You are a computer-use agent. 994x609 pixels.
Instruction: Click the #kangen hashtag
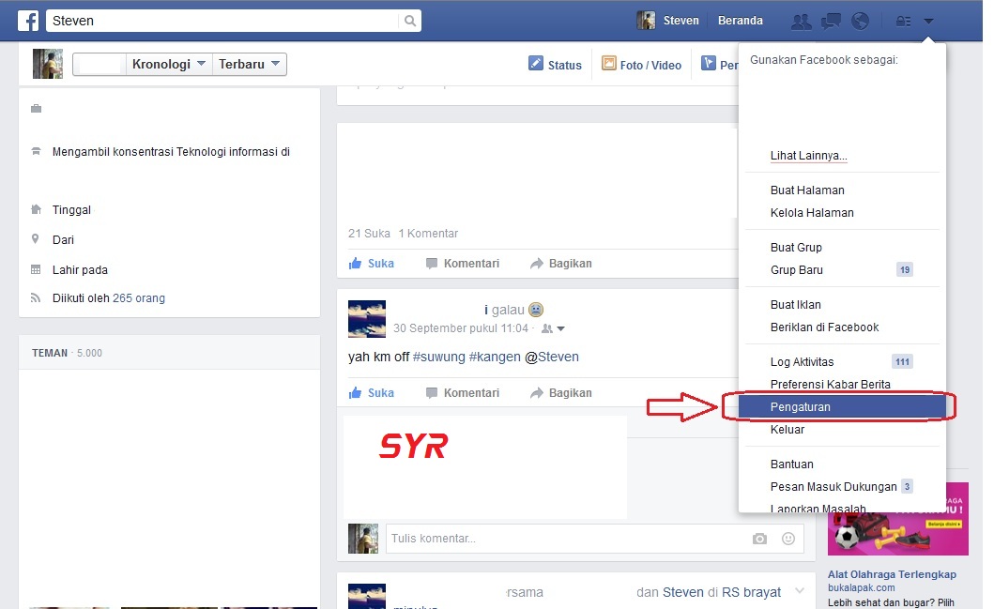tap(495, 357)
